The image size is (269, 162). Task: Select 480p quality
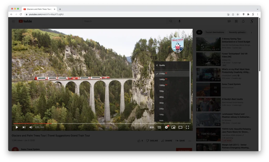coord(172,97)
